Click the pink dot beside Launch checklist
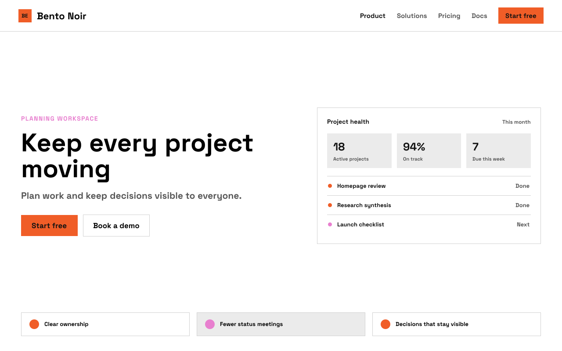Image resolution: width=562 pixels, height=351 pixels. coord(330,225)
